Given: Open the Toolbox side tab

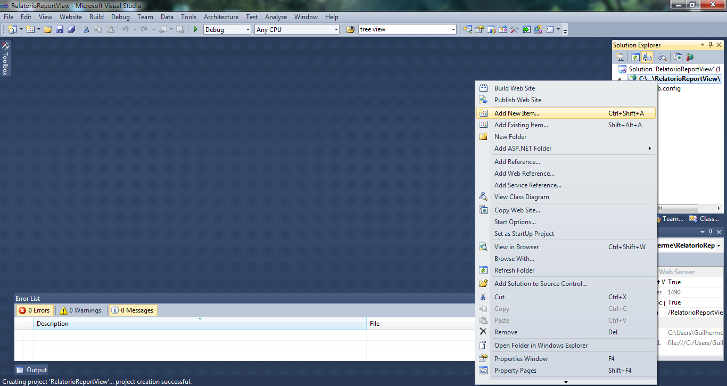Looking at the screenshot, I should [x=5, y=59].
